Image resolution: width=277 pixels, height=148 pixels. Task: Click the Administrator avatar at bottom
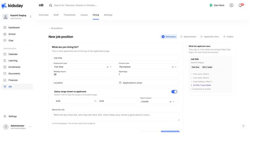coord(6,127)
